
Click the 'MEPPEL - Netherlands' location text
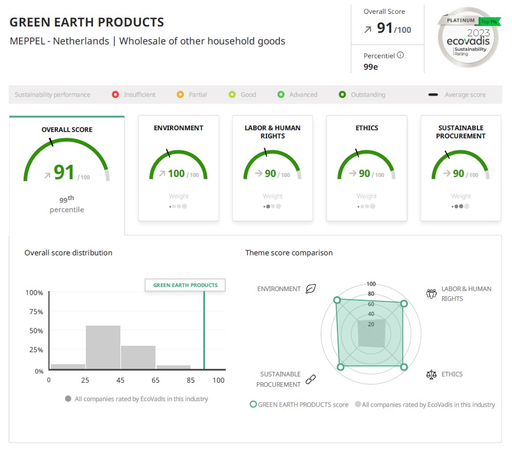coord(59,41)
